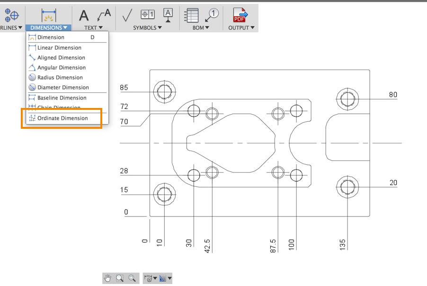Select the Dimension tool icon in toolbar
The height and width of the screenshot is (286, 427).
coord(48,15)
